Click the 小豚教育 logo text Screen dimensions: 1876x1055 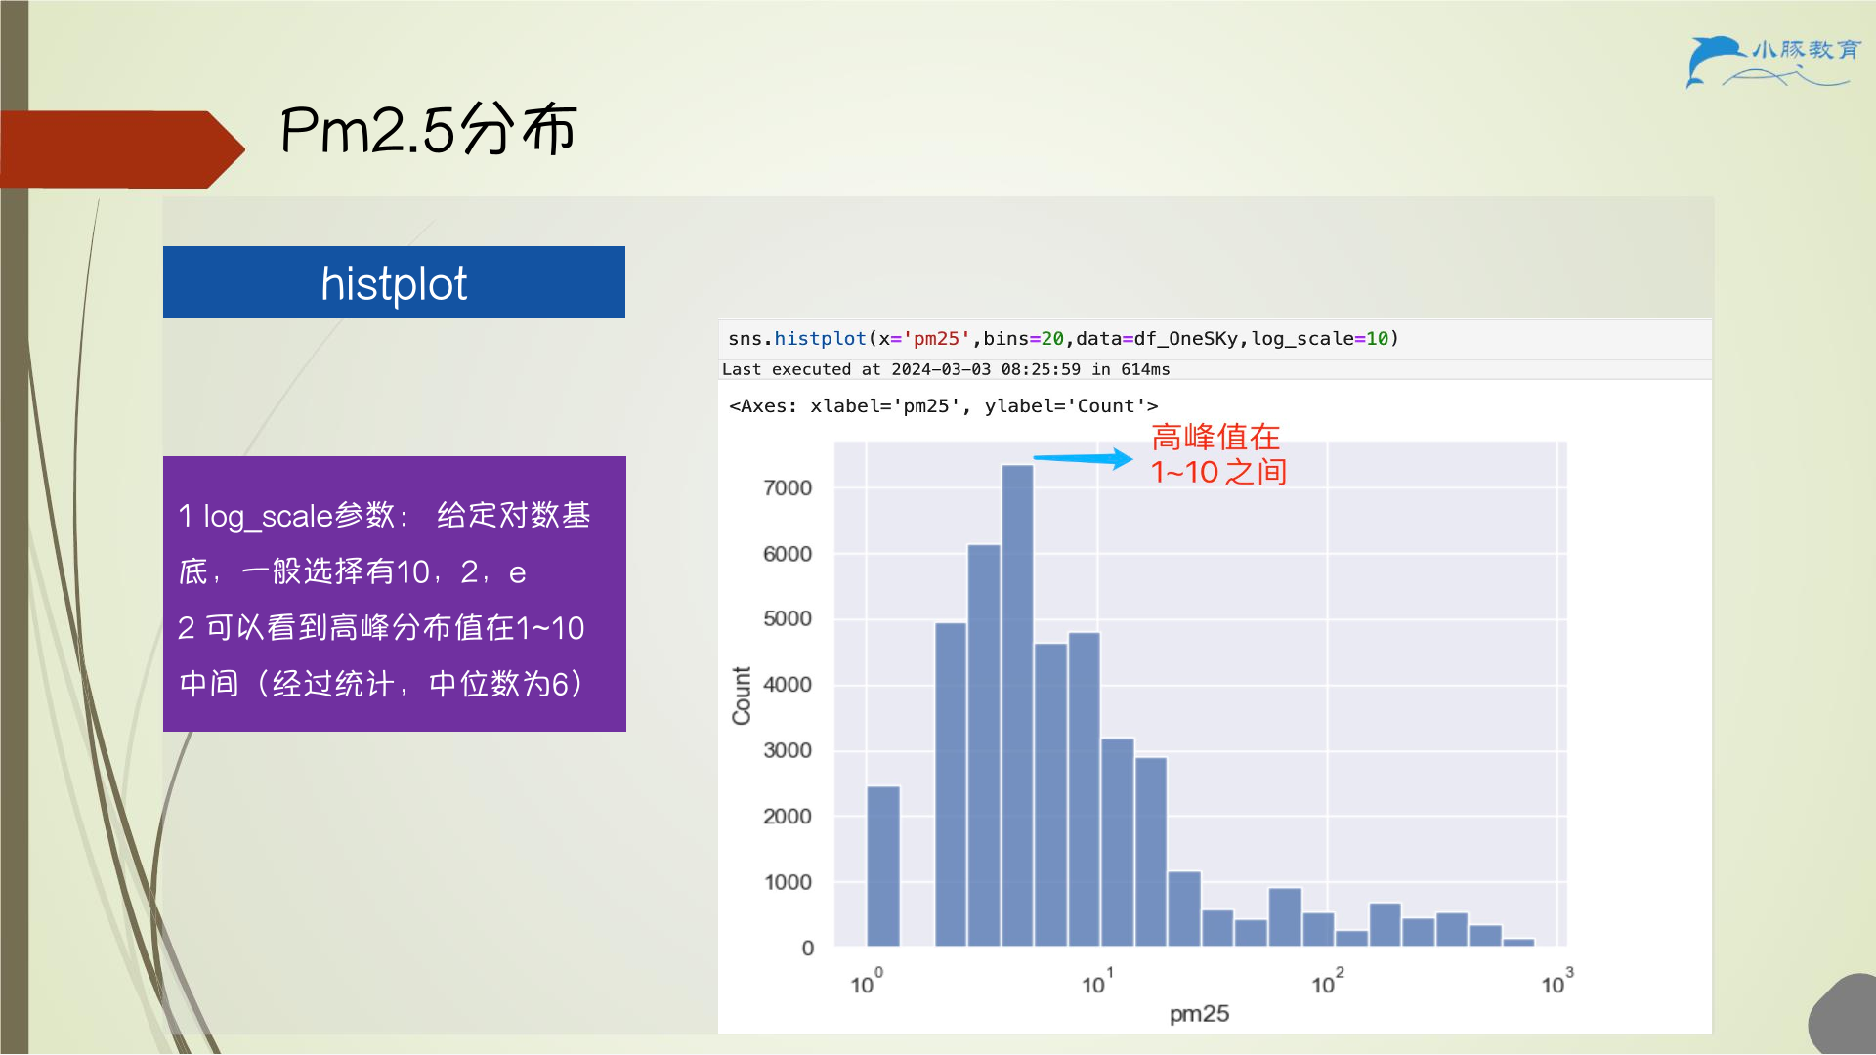click(1807, 50)
